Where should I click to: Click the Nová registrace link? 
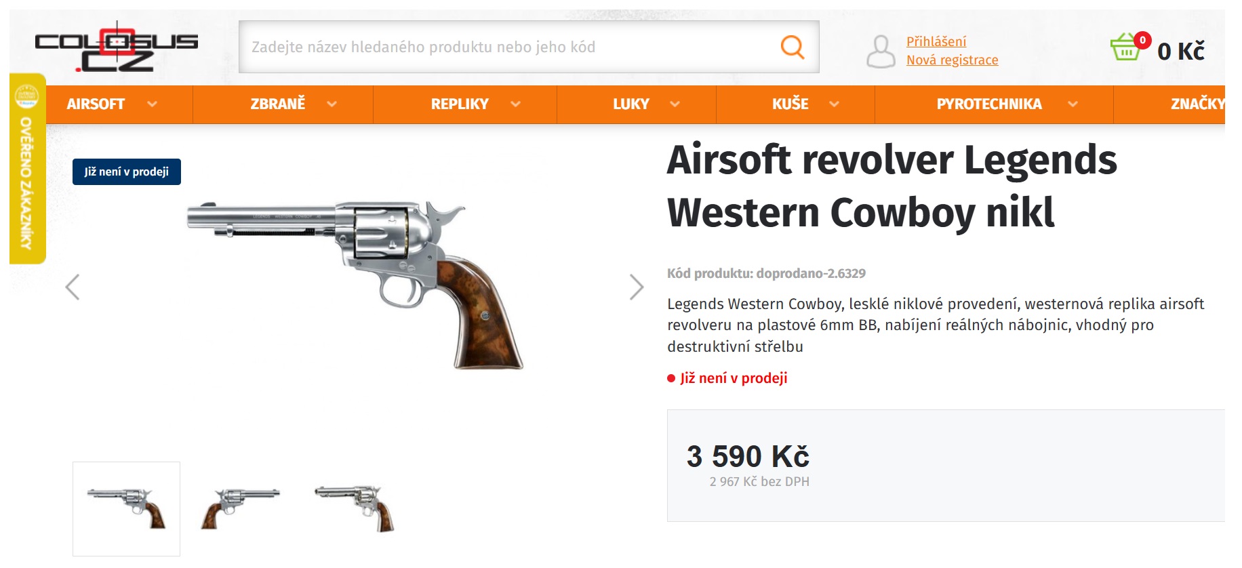pyautogui.click(x=953, y=60)
